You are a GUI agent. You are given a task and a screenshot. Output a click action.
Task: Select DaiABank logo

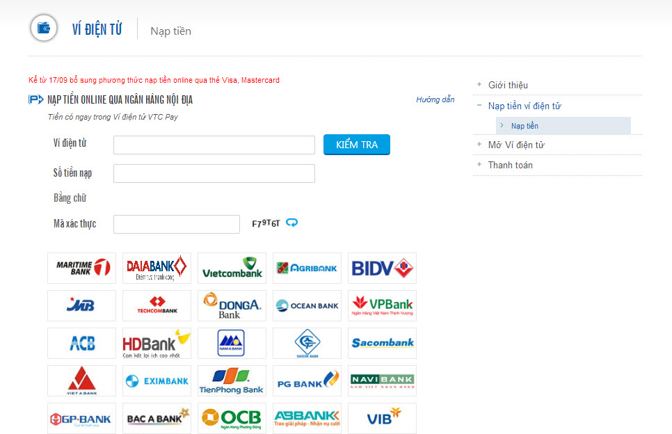[157, 268]
